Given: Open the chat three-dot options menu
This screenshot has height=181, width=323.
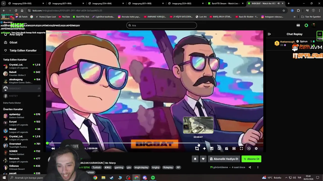Looking at the screenshot, I should tap(320, 34).
